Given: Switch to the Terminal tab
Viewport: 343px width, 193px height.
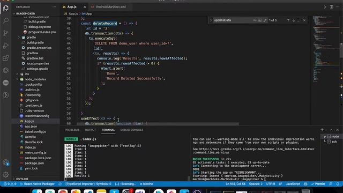Looking at the screenshot, I should [108, 130].
